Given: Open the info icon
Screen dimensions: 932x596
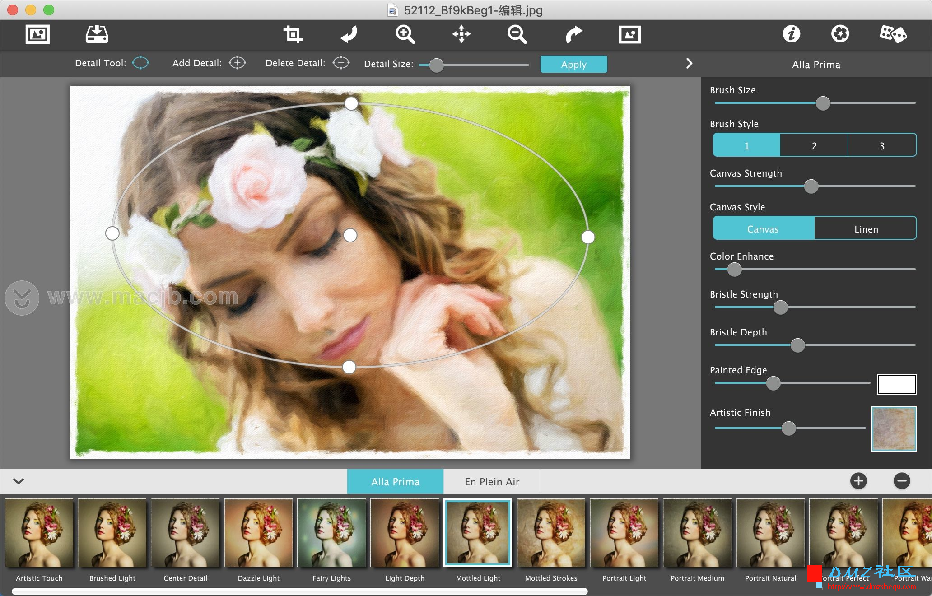Looking at the screenshot, I should click(791, 34).
